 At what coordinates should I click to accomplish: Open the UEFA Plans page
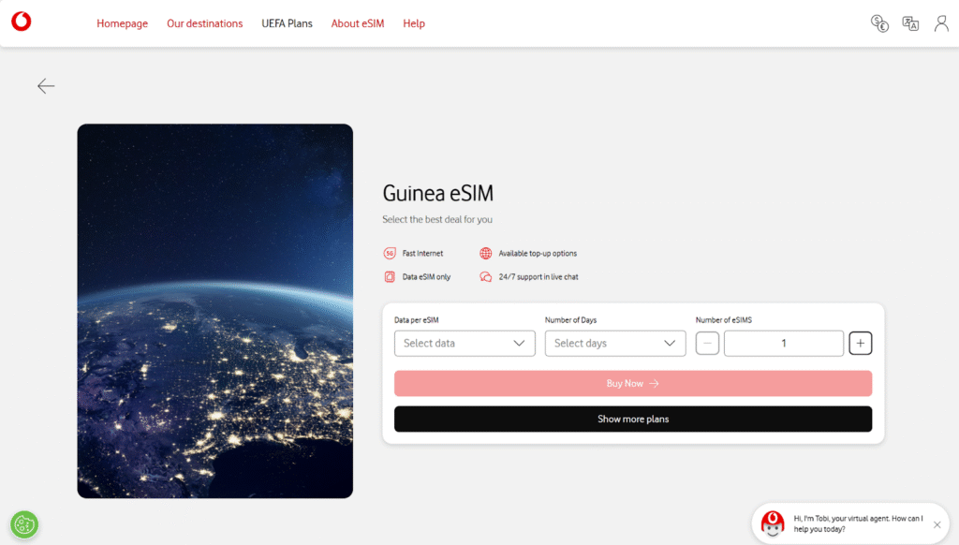pyautogui.click(x=287, y=23)
